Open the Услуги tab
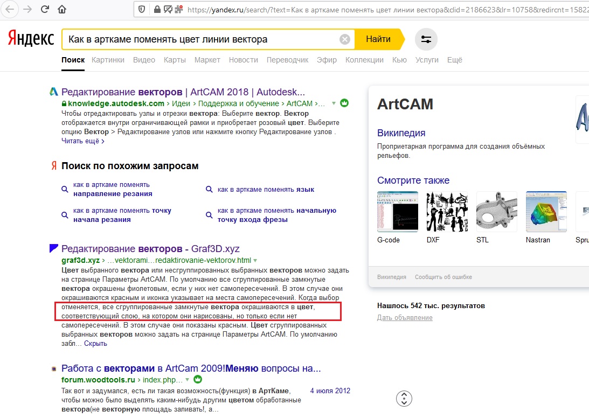 (x=427, y=60)
